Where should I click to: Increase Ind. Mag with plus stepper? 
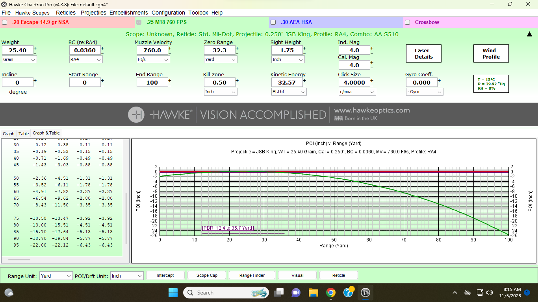(x=372, y=48)
